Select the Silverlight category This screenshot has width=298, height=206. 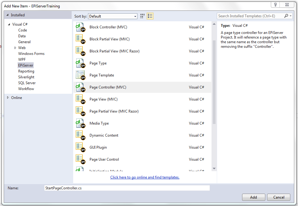coord(26,77)
